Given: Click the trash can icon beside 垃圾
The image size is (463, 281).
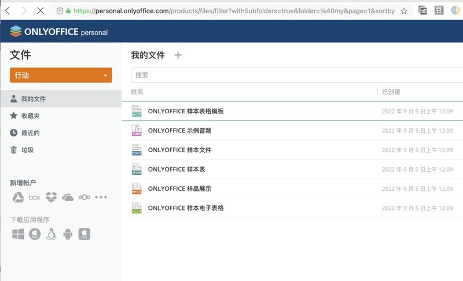Looking at the screenshot, I should 13,150.
